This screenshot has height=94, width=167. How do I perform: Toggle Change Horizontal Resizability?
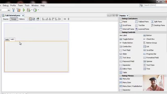pos(65,19)
